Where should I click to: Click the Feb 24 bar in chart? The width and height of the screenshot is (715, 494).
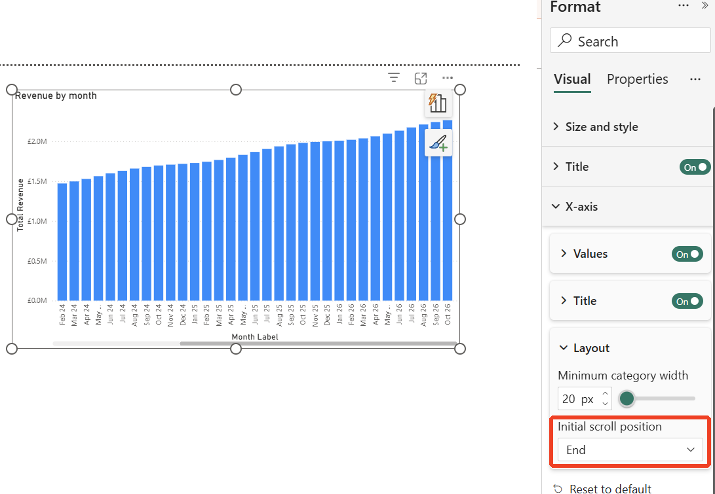pyautogui.click(x=62, y=241)
